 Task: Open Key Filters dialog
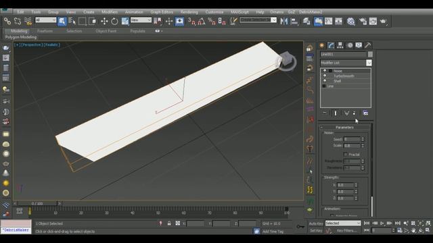click(x=346, y=230)
